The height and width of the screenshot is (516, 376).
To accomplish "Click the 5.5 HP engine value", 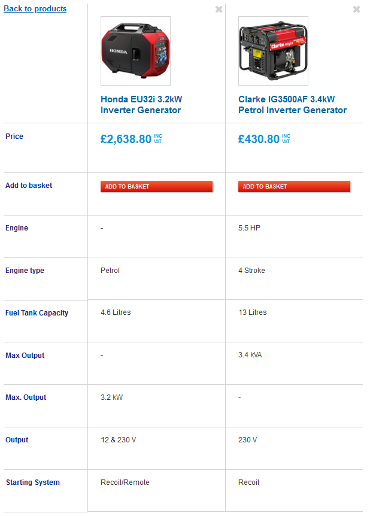I will pyautogui.click(x=249, y=228).
